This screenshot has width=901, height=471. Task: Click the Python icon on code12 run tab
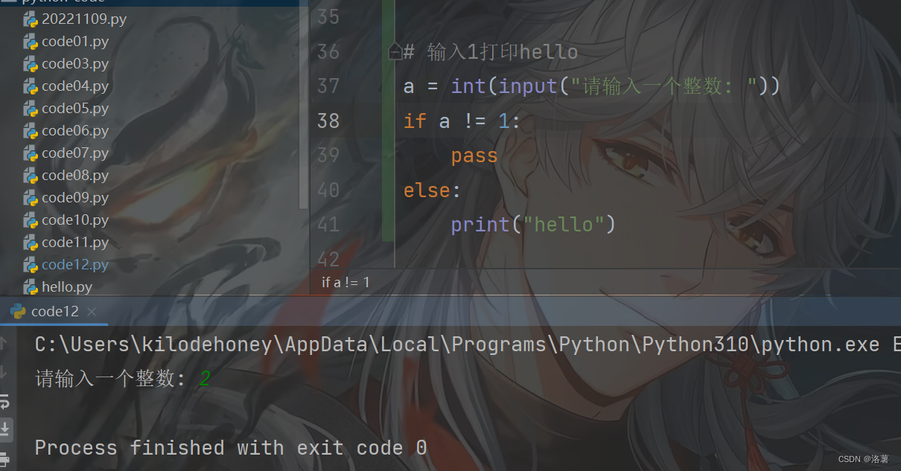(x=18, y=311)
